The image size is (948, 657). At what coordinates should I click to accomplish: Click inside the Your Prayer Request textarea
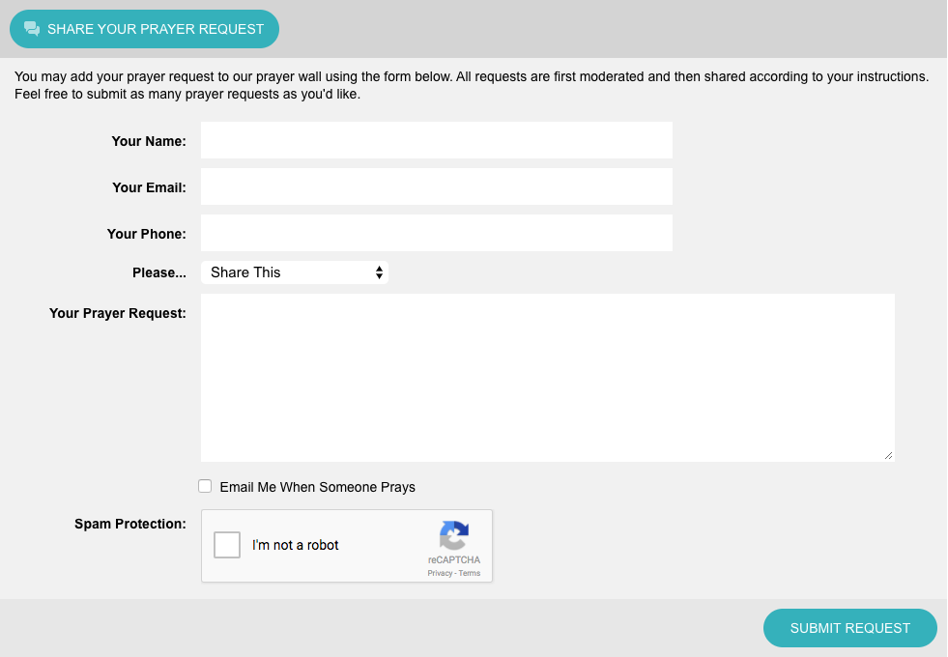click(548, 378)
